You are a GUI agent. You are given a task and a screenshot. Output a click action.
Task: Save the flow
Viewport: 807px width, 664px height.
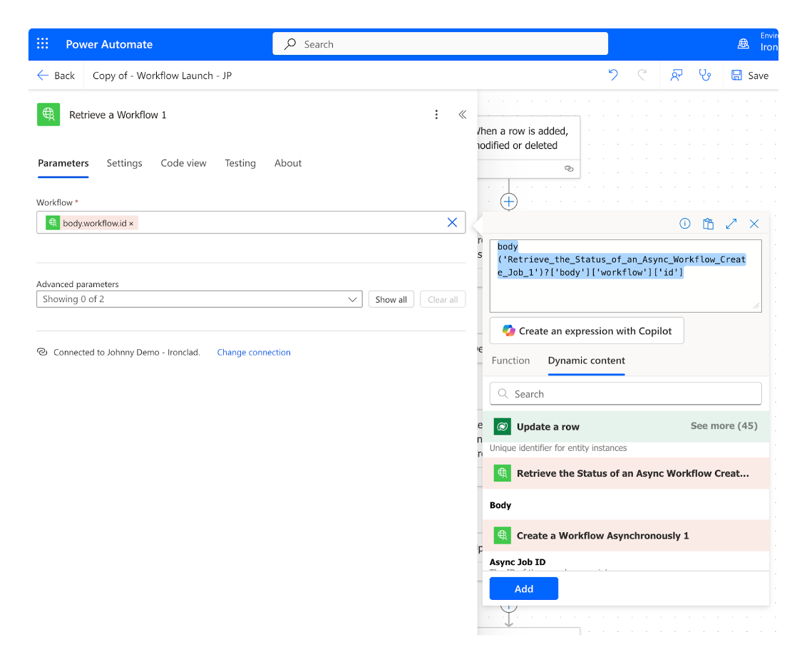(749, 75)
